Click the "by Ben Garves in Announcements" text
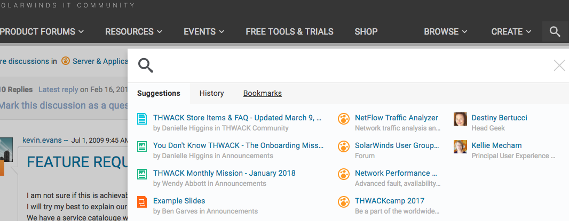The width and height of the screenshot is (569, 221). click(206, 211)
